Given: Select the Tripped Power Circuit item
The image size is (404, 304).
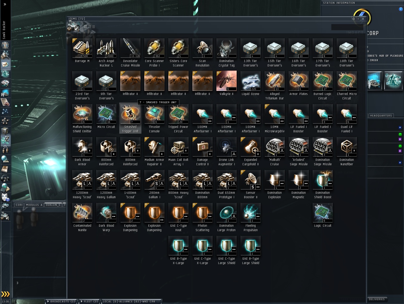Looking at the screenshot, I should tap(178, 114).
